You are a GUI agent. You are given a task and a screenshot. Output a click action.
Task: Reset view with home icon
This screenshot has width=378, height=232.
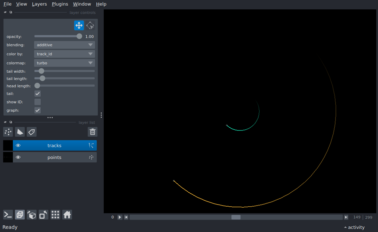click(x=67, y=215)
